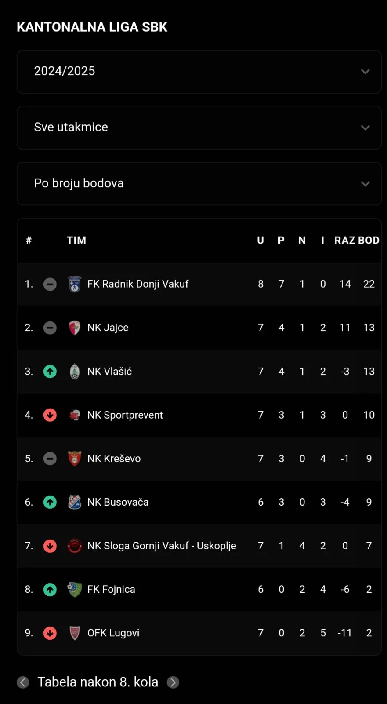
Task: Click FK Radnik Donji Vakuf club crest
Action: pyautogui.click(x=75, y=284)
